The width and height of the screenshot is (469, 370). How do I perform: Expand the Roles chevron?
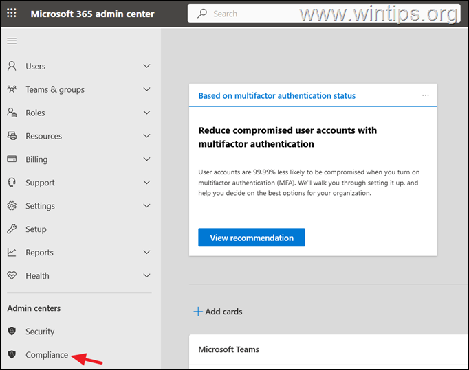[146, 113]
